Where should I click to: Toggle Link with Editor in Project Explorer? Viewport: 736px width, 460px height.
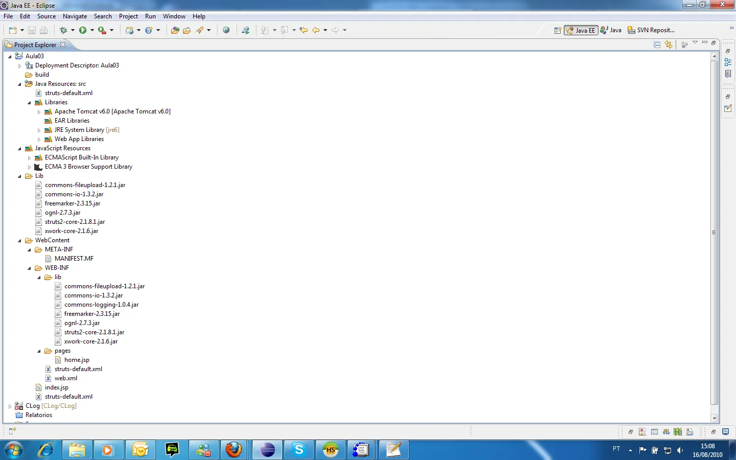[x=669, y=45]
